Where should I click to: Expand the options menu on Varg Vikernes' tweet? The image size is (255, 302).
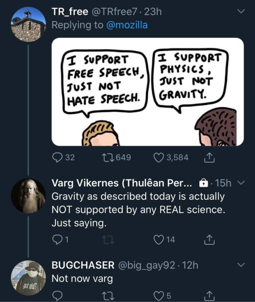(240, 183)
